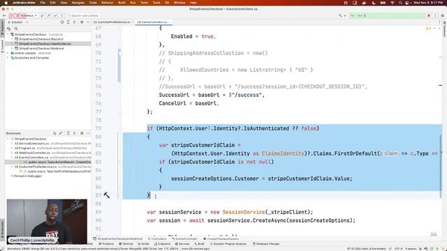447x251 pixels.
Task: Expand Pinned in Debugger node
Action: (x=12, y=176)
